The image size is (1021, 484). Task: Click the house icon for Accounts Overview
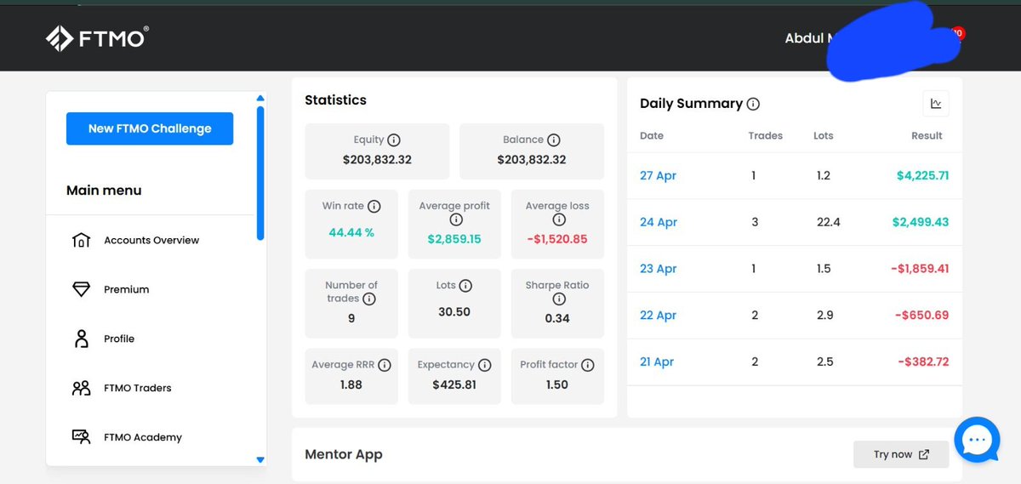click(x=81, y=240)
